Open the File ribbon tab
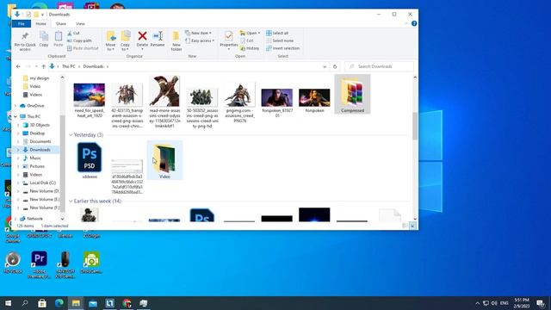Screen dimensions: 551x310 (22, 23)
